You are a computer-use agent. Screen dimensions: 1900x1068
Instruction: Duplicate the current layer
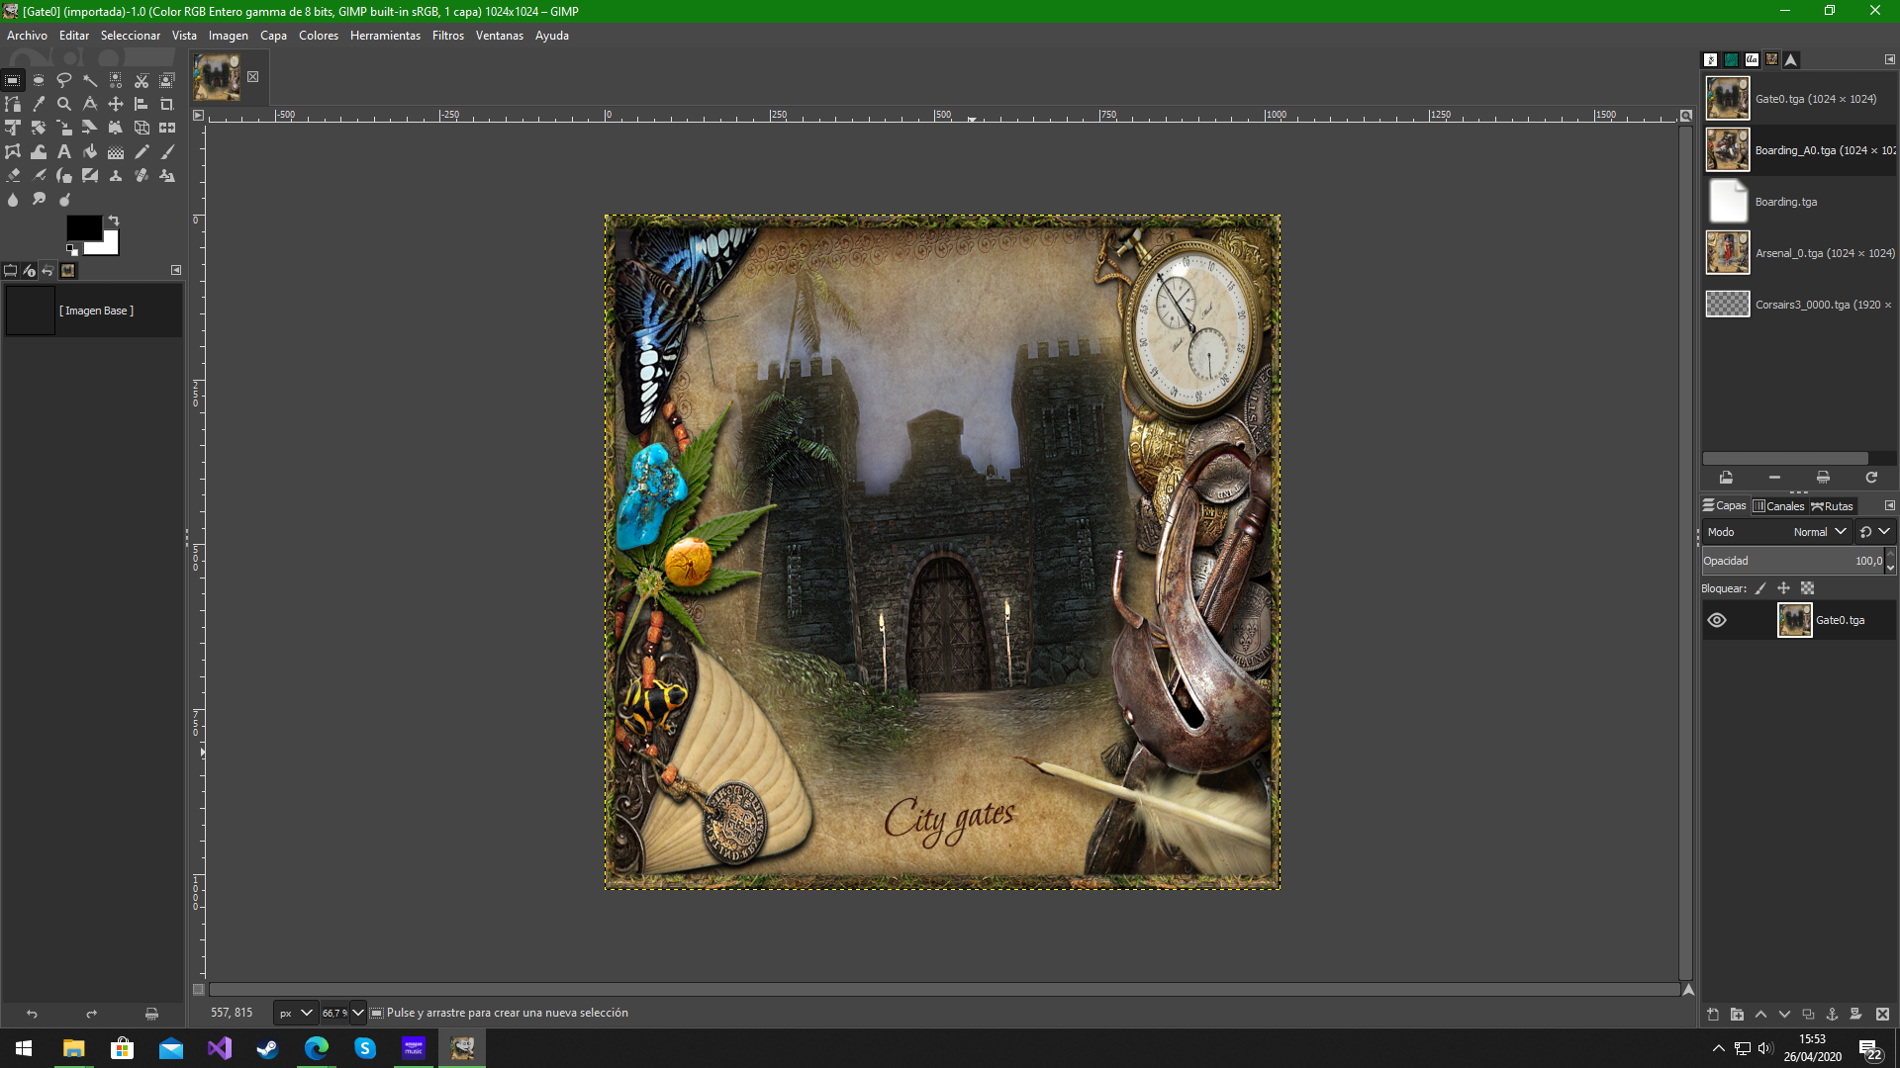1808,1015
